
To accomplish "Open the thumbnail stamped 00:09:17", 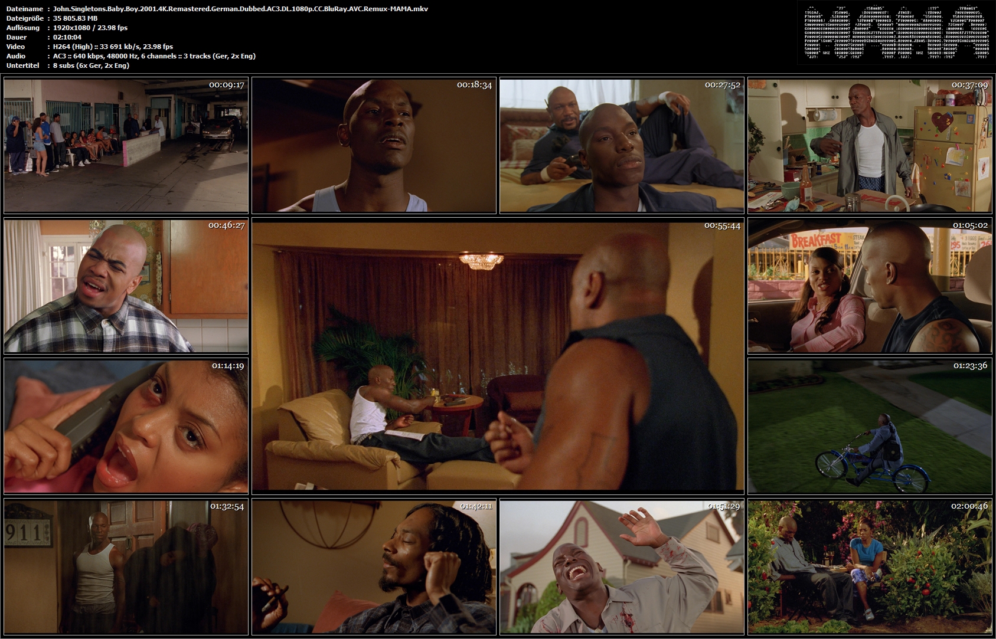I will [x=126, y=146].
